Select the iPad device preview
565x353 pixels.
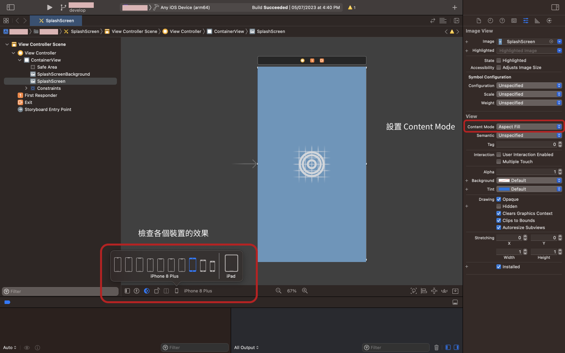231,264
